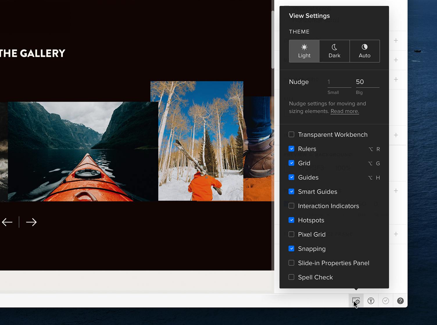The height and width of the screenshot is (325, 437).
Task: Switch to the Auto theme tab
Action: click(x=365, y=51)
